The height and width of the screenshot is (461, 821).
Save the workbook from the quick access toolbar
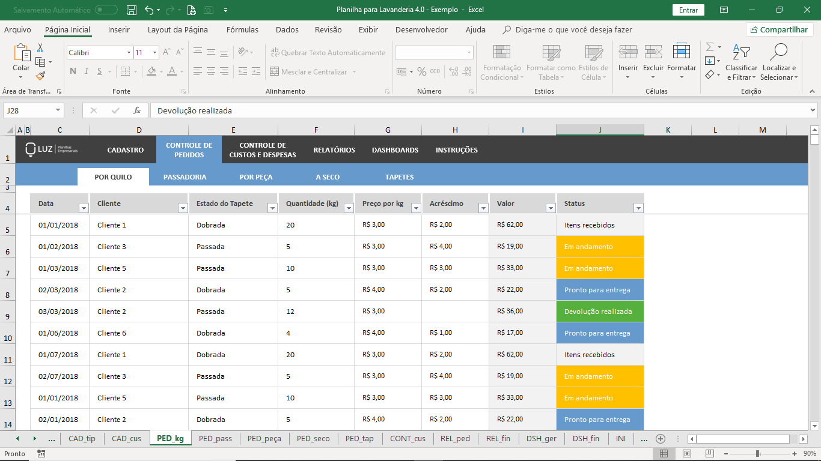(x=132, y=10)
